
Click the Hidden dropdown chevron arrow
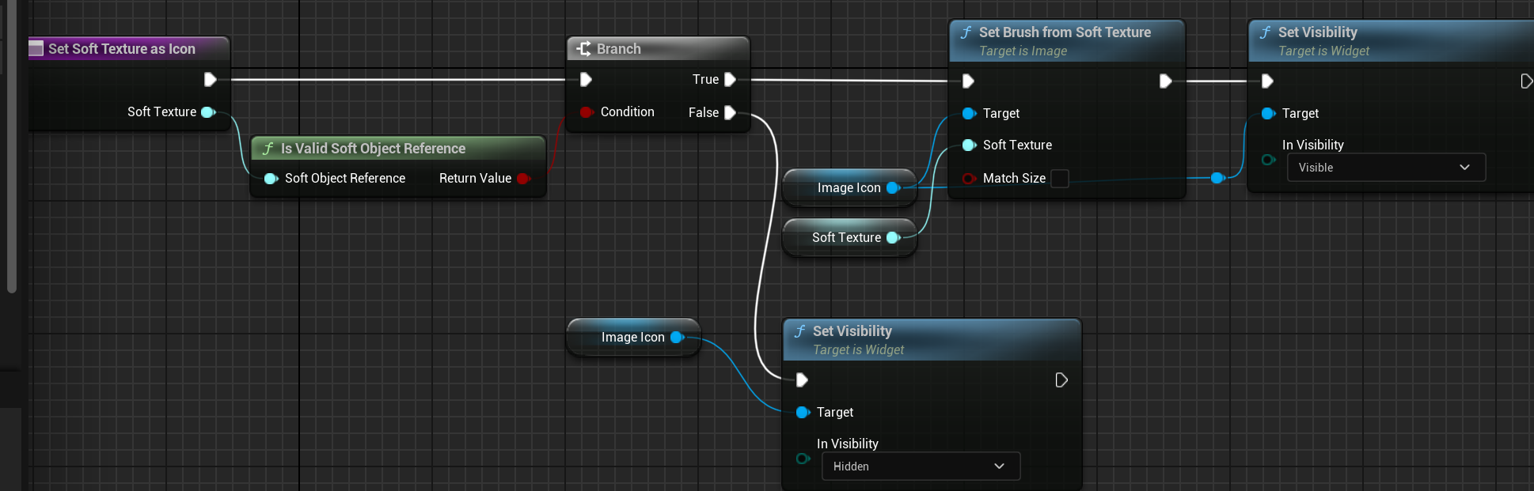pos(999,466)
